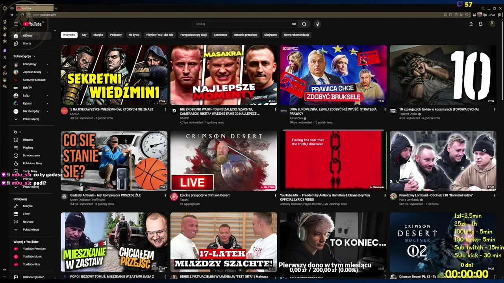Click the search magnifier button
504x283 pixels.
[304, 24]
